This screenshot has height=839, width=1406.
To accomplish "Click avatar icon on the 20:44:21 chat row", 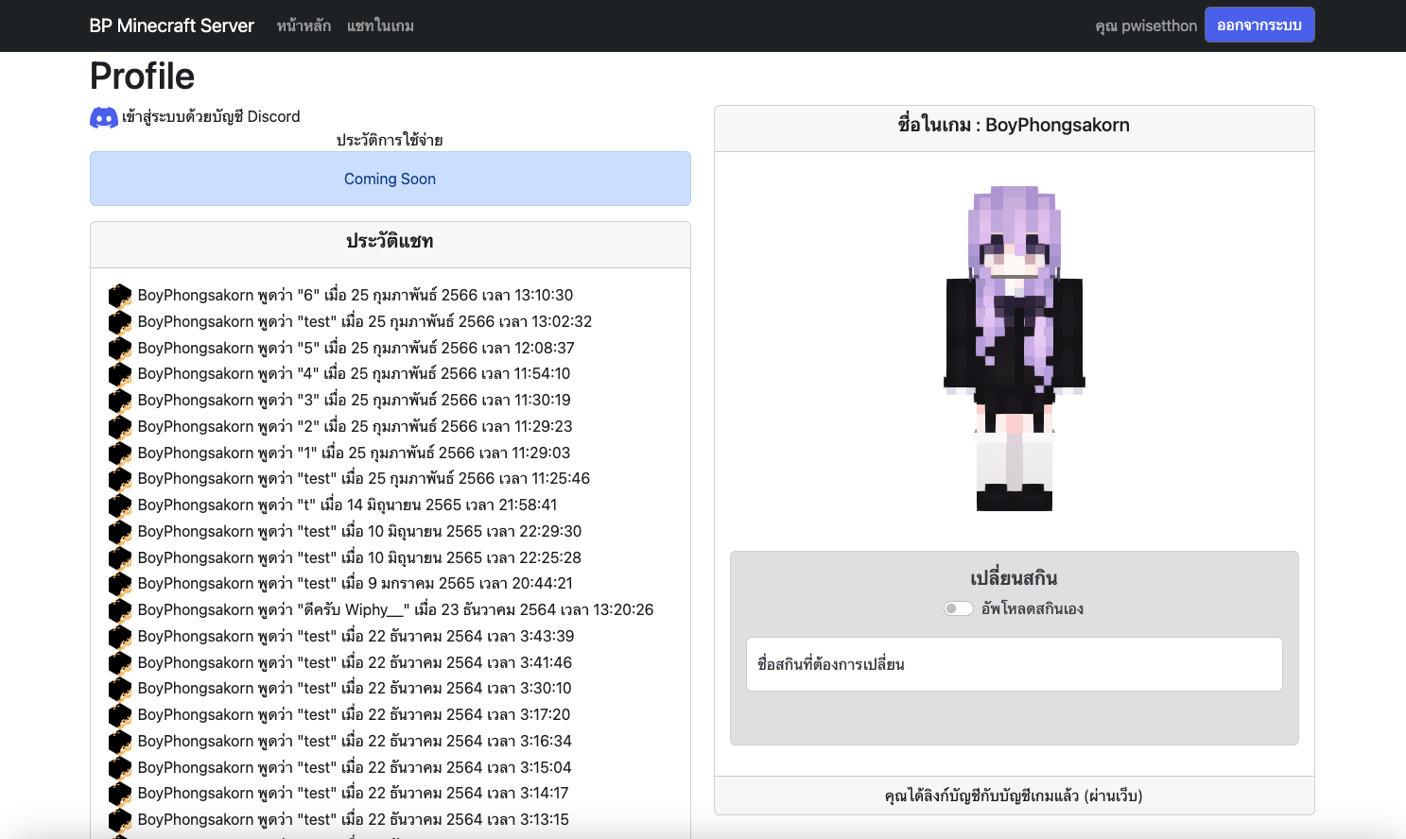I will click(x=120, y=584).
